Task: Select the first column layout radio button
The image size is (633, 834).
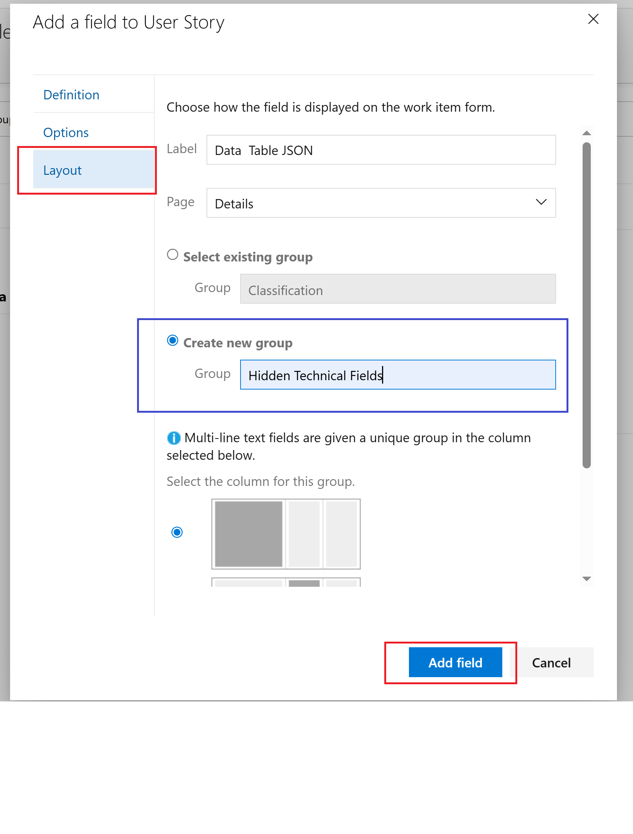Action: click(177, 532)
